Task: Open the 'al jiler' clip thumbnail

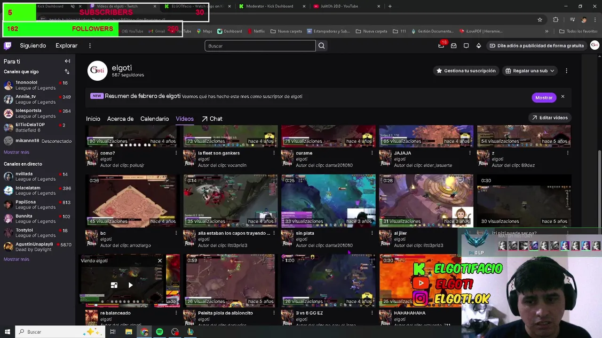Action: pyautogui.click(x=426, y=201)
